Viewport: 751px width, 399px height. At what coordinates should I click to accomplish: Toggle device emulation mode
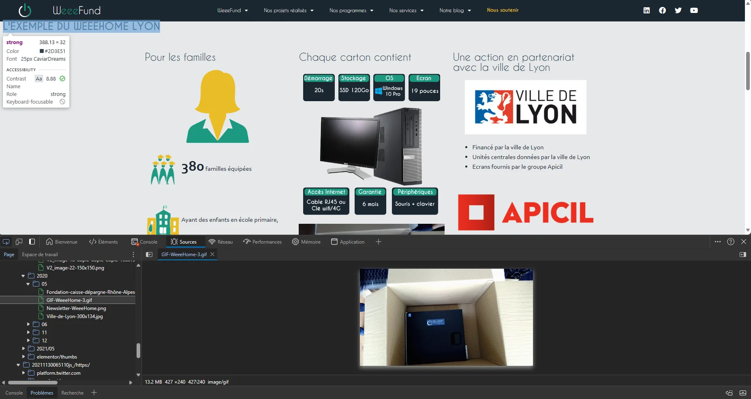click(x=19, y=242)
